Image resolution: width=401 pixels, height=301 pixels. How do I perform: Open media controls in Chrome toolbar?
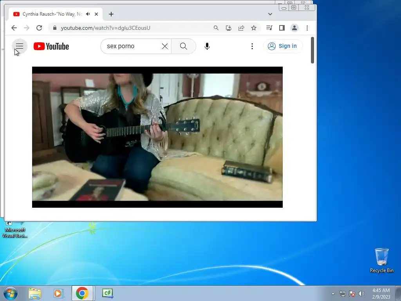pyautogui.click(x=269, y=28)
